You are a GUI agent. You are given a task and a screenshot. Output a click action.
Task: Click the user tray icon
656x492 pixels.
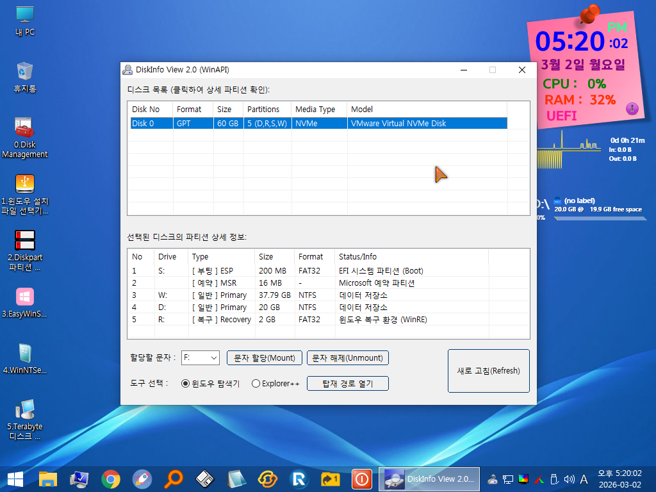point(493,479)
